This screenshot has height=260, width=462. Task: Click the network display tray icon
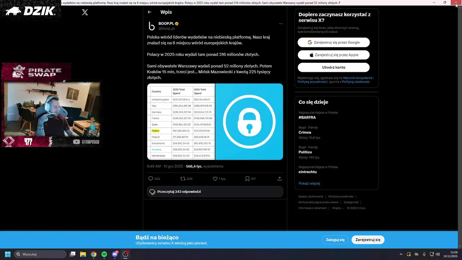432,254
